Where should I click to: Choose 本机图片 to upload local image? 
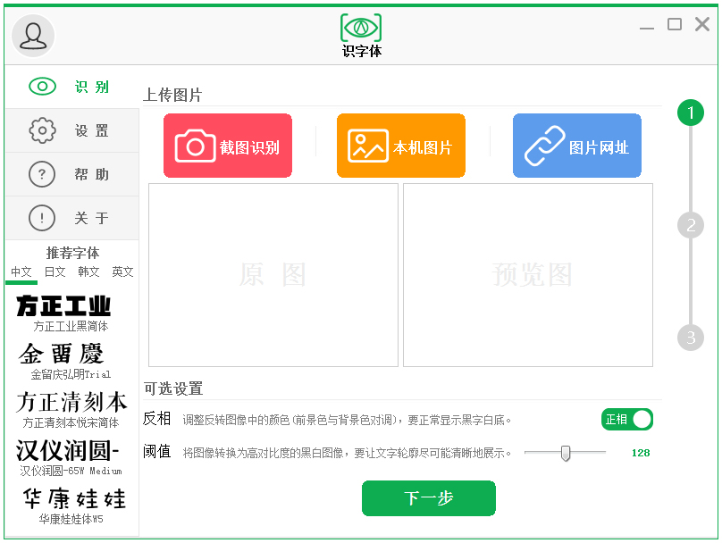click(x=400, y=145)
